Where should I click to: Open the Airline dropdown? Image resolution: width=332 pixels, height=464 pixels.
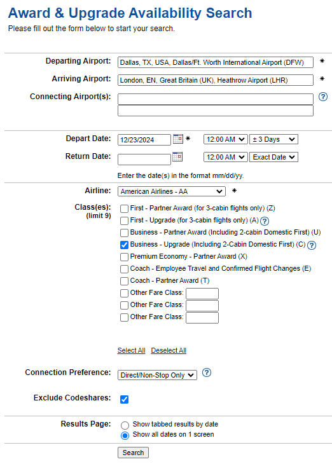coord(172,191)
